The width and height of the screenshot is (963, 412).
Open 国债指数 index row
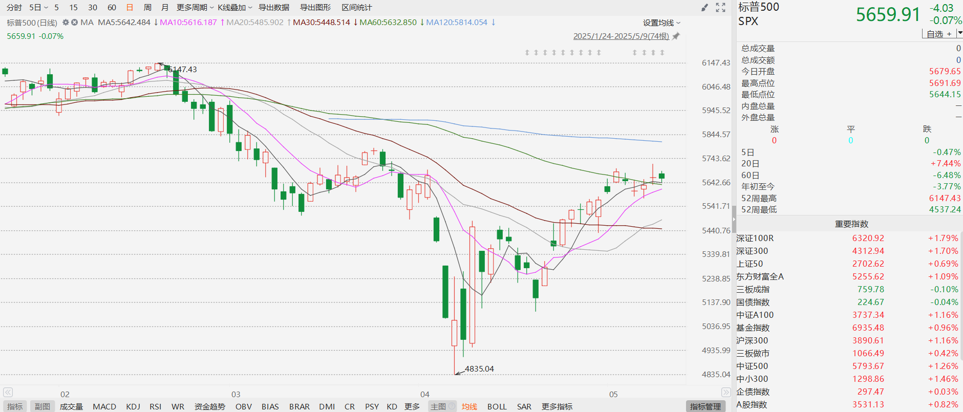pyautogui.click(x=847, y=302)
